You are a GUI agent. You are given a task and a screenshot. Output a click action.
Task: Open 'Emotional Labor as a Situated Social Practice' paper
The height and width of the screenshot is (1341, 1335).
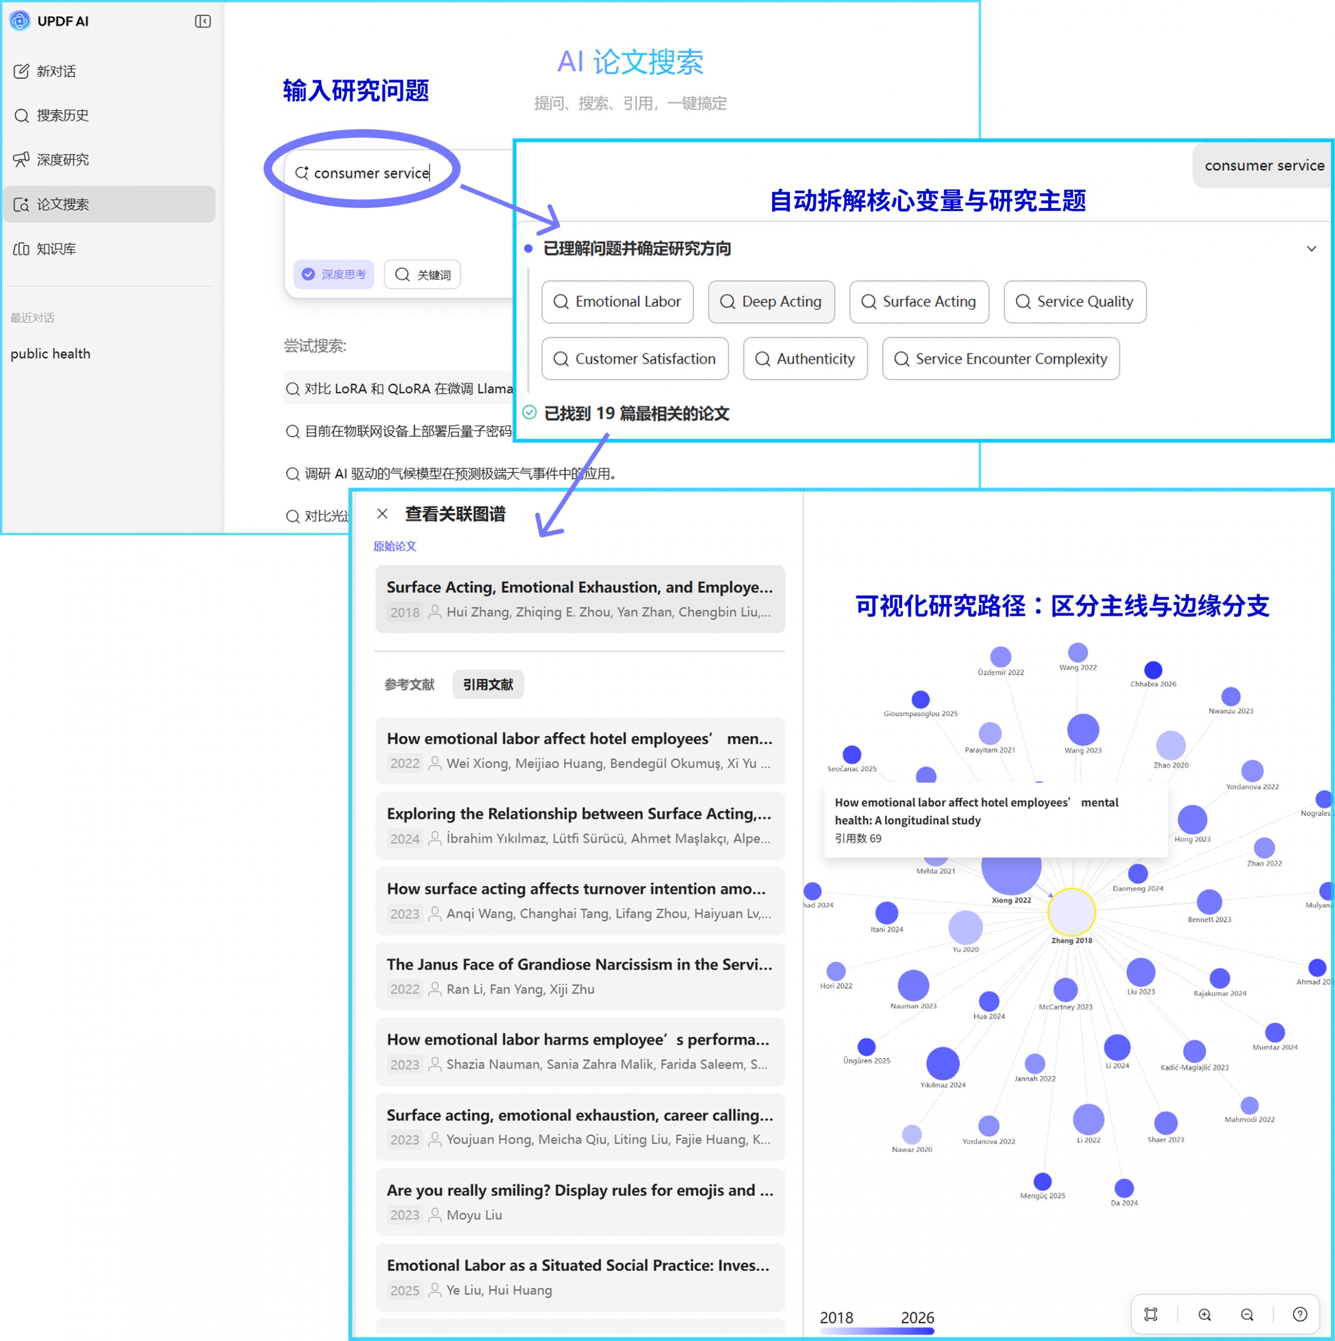(x=580, y=1277)
